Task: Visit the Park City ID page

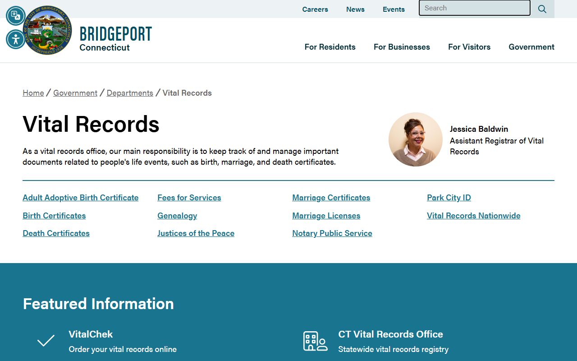Action: pos(449,198)
